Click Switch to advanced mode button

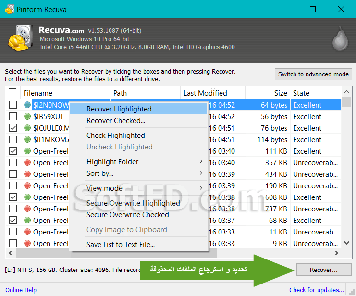pos(313,74)
